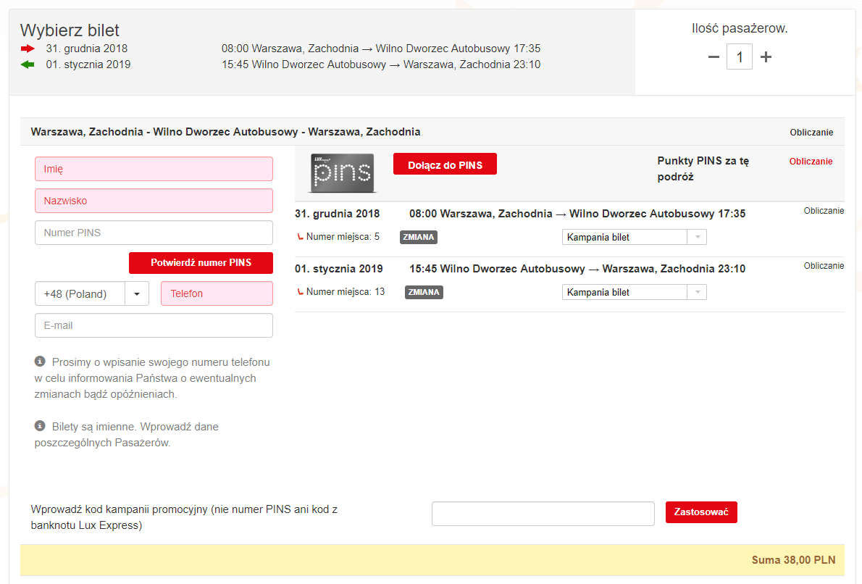Click the green return arrow icon
The height and width of the screenshot is (584, 862).
28,64
